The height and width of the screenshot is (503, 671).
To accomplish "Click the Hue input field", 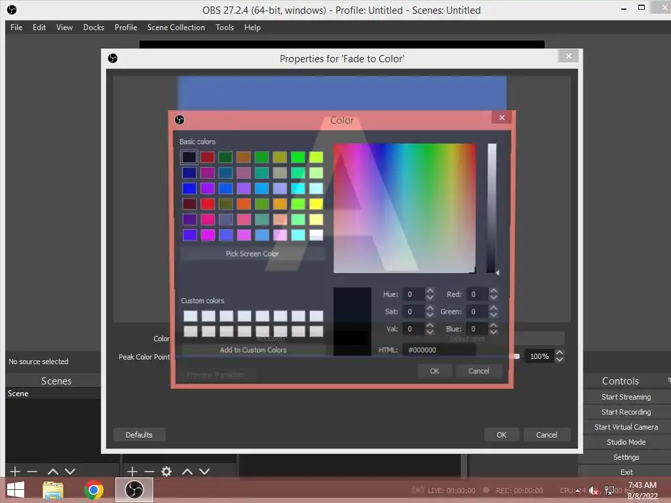I will 414,294.
